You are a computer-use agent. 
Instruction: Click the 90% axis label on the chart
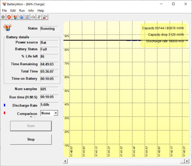[x=67, y=36]
